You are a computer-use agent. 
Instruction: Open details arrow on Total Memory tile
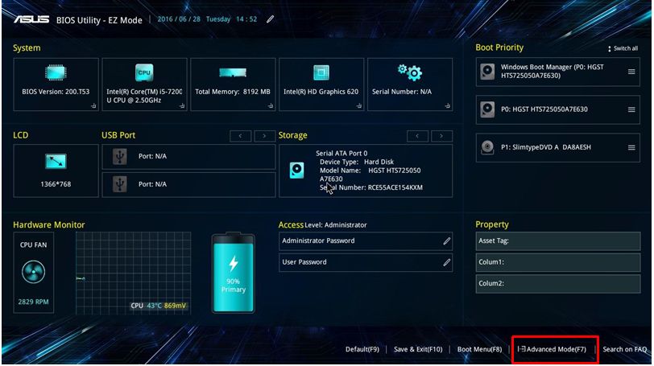point(271,105)
